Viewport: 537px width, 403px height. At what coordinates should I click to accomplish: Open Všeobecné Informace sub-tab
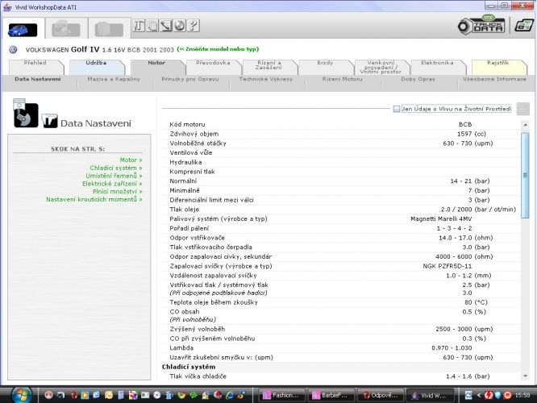pyautogui.click(x=494, y=79)
